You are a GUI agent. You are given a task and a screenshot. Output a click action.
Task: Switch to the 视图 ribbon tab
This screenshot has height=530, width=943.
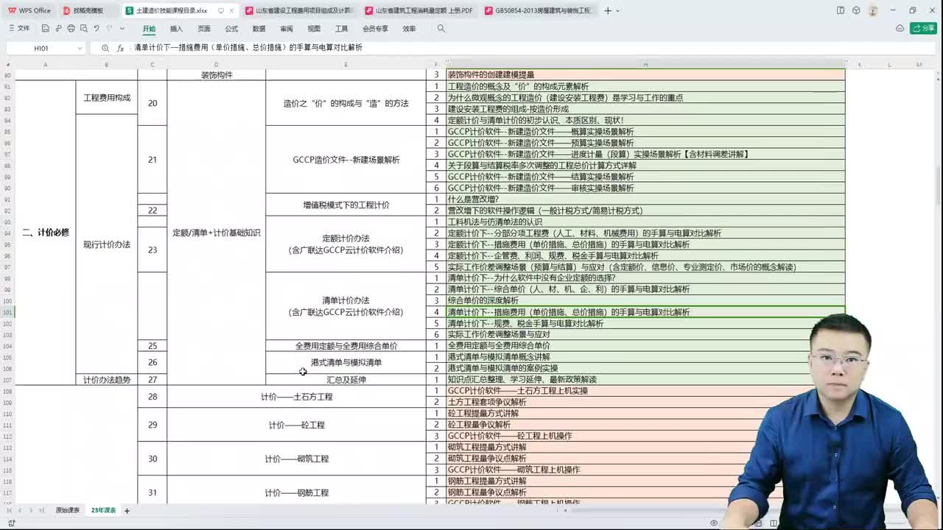314,28
